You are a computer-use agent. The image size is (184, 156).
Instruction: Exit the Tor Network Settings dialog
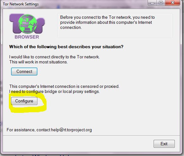coord(164,144)
